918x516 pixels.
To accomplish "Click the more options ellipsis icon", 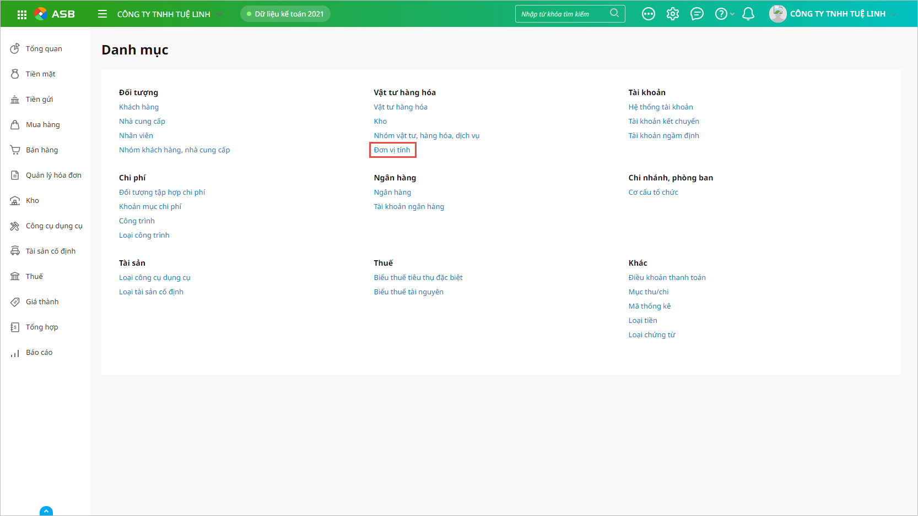I will tap(649, 14).
